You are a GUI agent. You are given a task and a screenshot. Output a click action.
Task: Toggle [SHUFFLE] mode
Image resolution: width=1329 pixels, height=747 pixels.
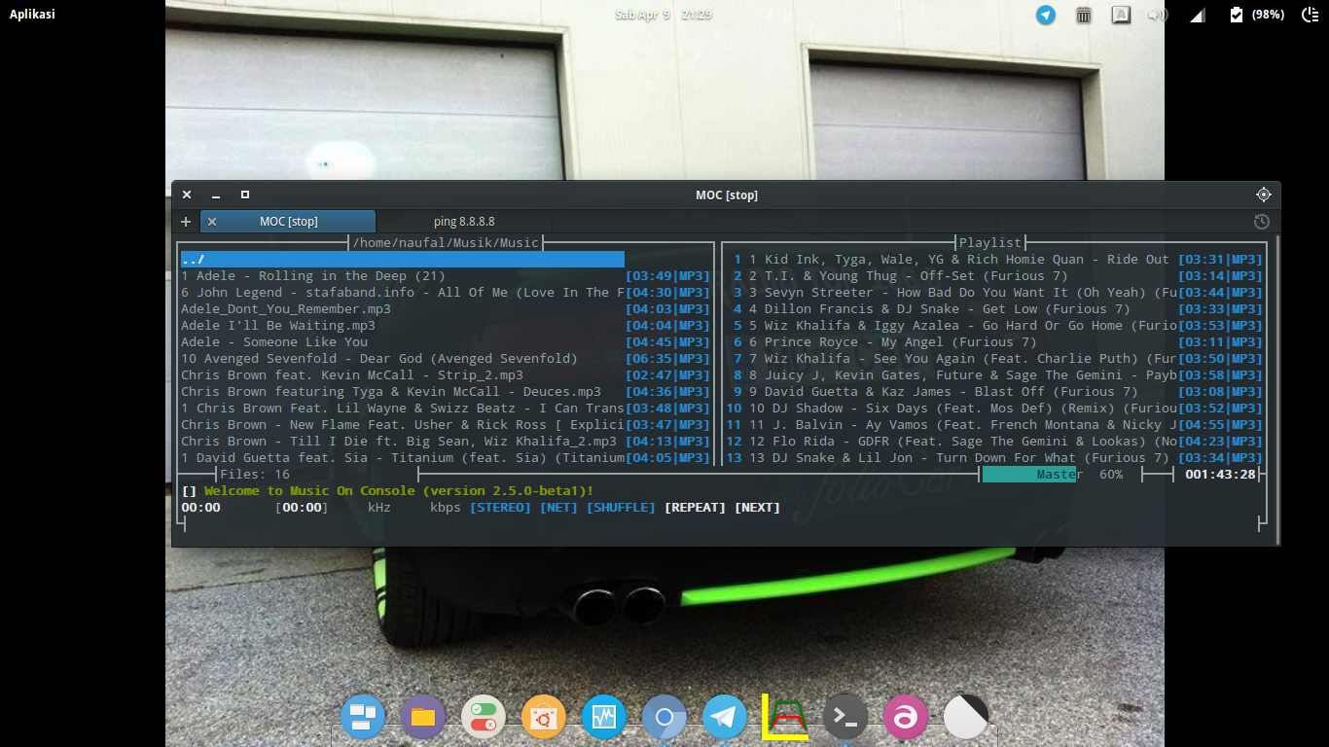[621, 508]
